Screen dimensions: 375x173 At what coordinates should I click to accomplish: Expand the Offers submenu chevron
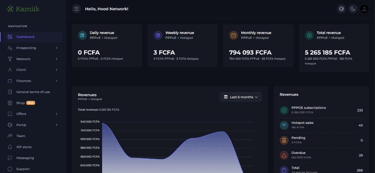coord(56,114)
